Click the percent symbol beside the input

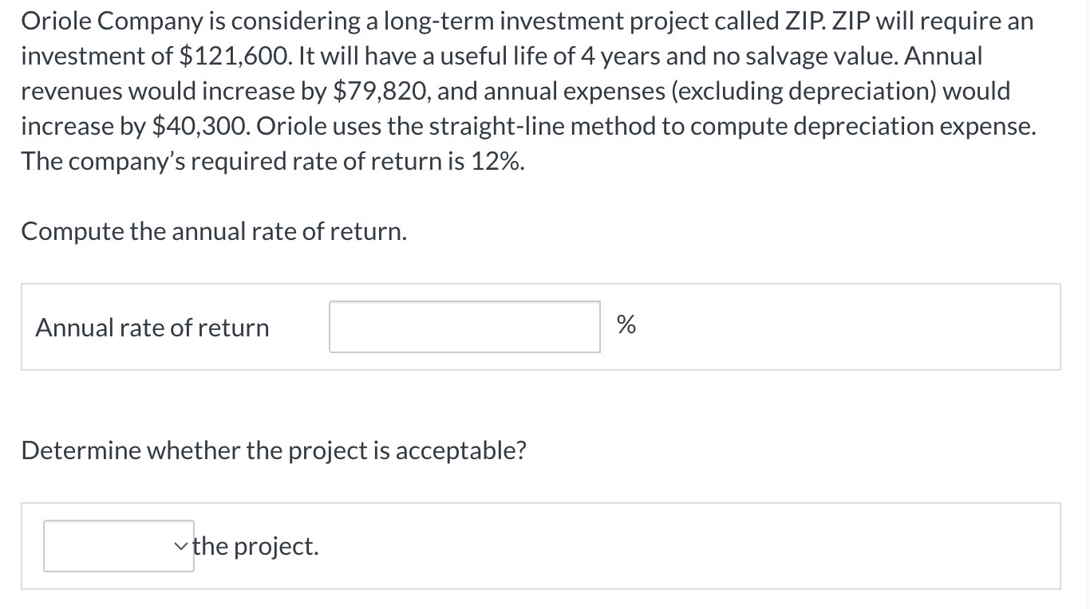click(626, 325)
